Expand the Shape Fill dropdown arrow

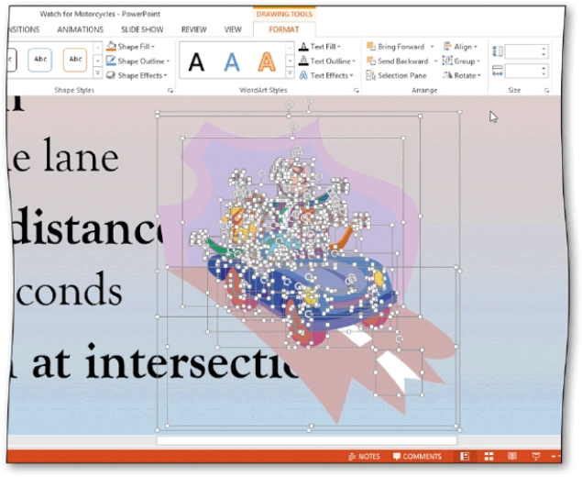pos(153,47)
